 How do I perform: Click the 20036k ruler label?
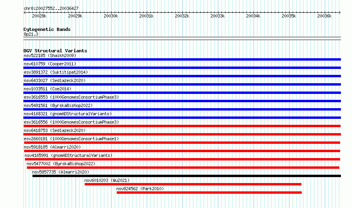(324, 16)
